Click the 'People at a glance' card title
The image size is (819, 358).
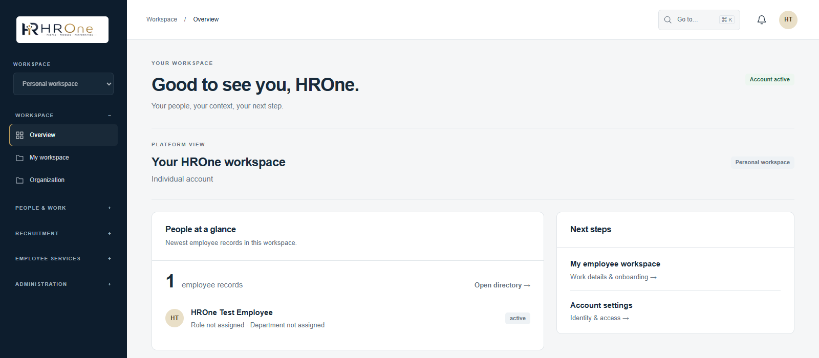201,230
